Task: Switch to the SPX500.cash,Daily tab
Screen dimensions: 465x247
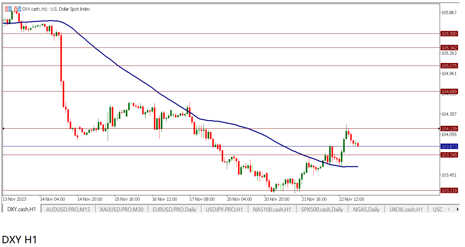Action: tap(322, 209)
